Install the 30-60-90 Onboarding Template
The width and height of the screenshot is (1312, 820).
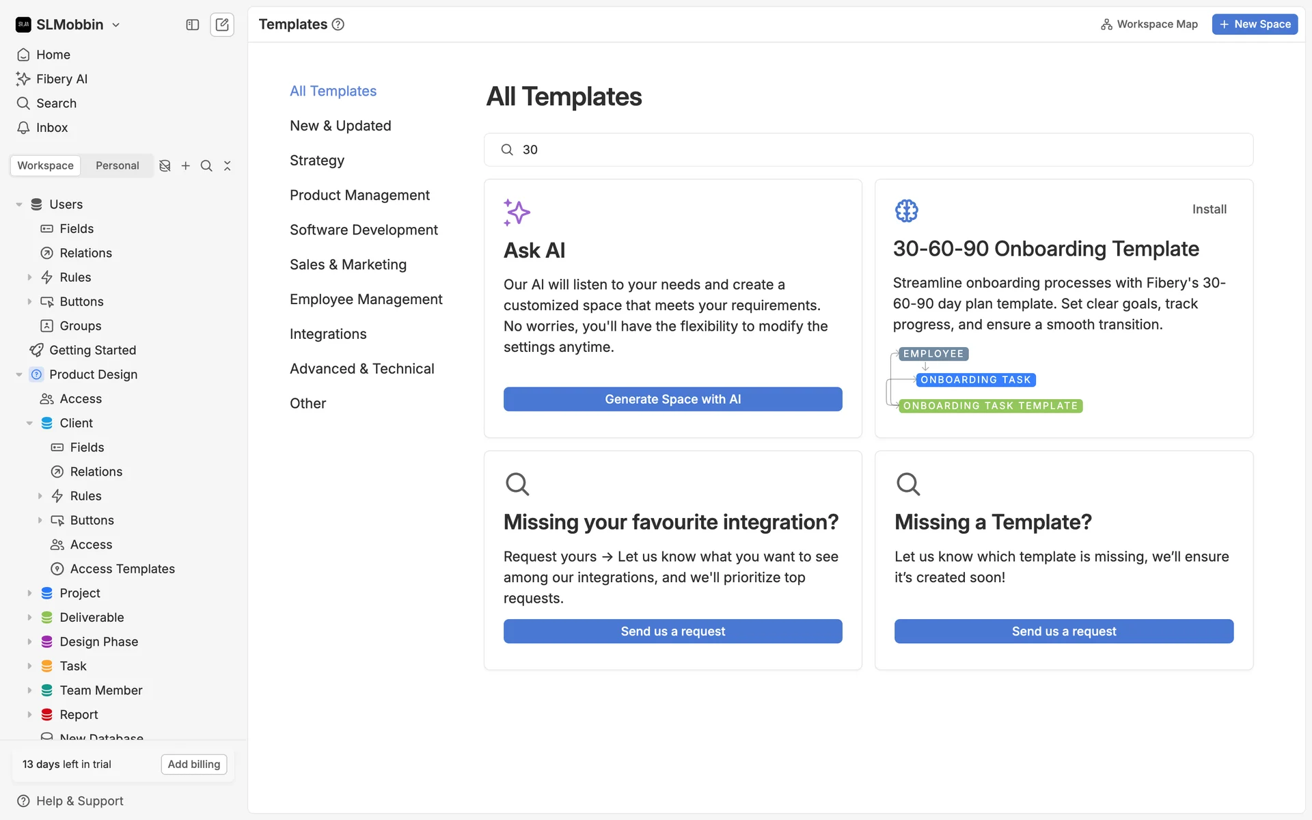[x=1209, y=209]
